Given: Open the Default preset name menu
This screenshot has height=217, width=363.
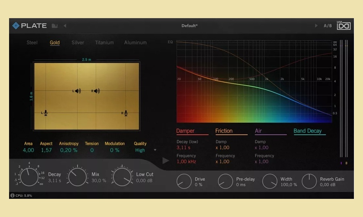Looking at the screenshot, I should [189, 26].
